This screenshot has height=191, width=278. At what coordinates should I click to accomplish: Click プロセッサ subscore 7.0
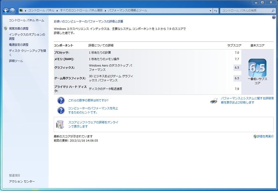[237, 53]
